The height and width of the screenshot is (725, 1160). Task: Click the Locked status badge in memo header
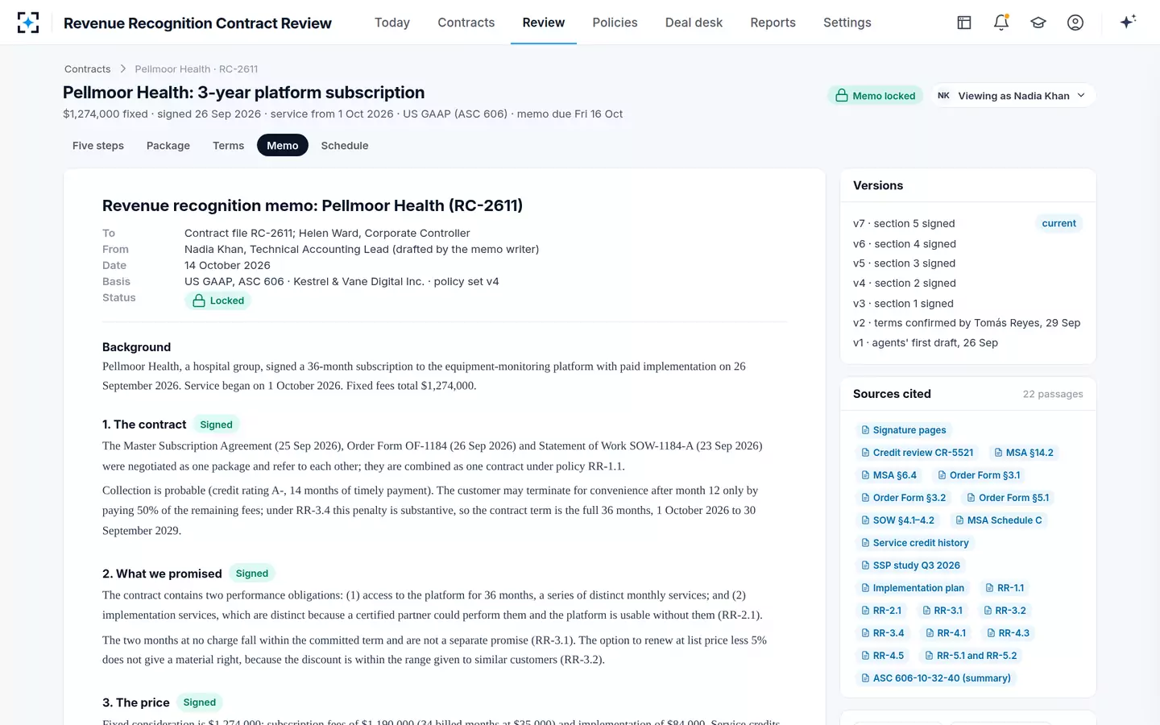(x=218, y=300)
